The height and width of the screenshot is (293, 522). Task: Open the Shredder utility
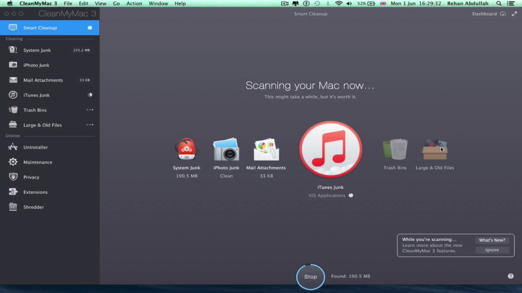pyautogui.click(x=49, y=207)
